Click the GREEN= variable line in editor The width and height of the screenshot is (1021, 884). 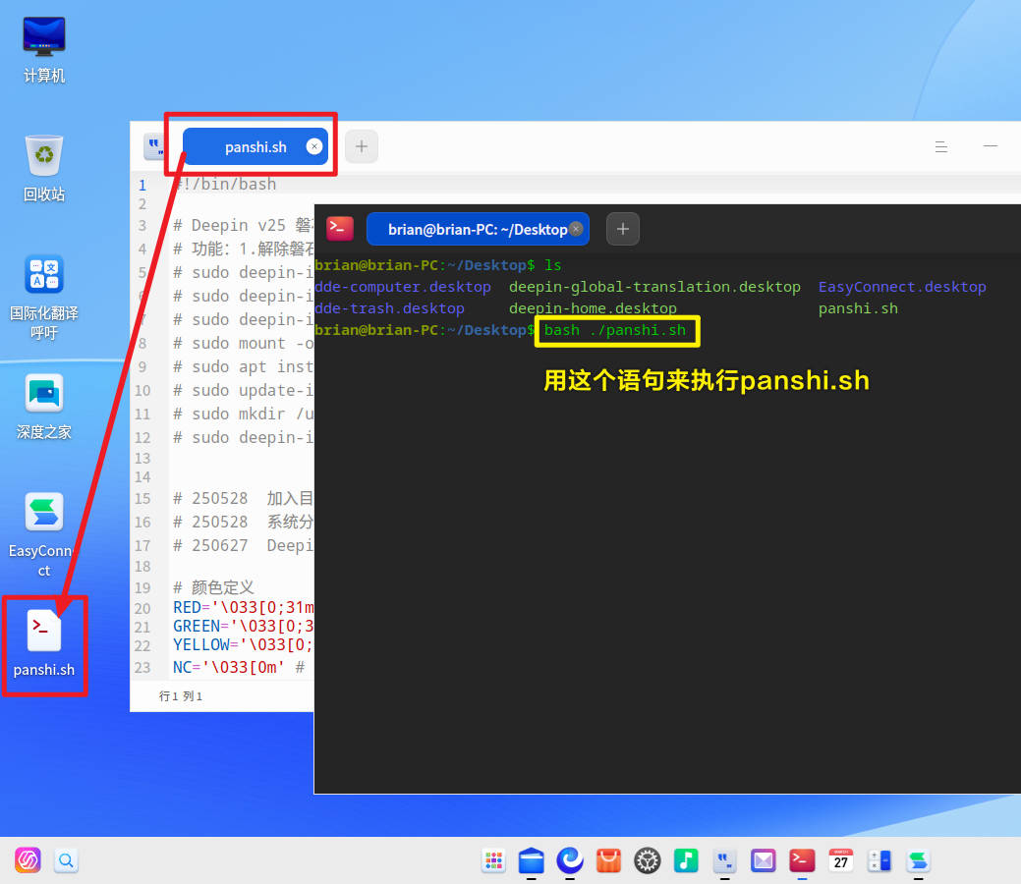point(243,627)
